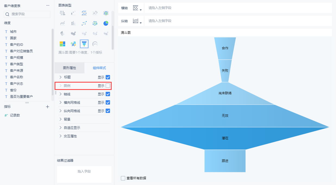Click the 纵轴 chart type icon
The height and width of the screenshot is (185, 336).
[x=136, y=21]
